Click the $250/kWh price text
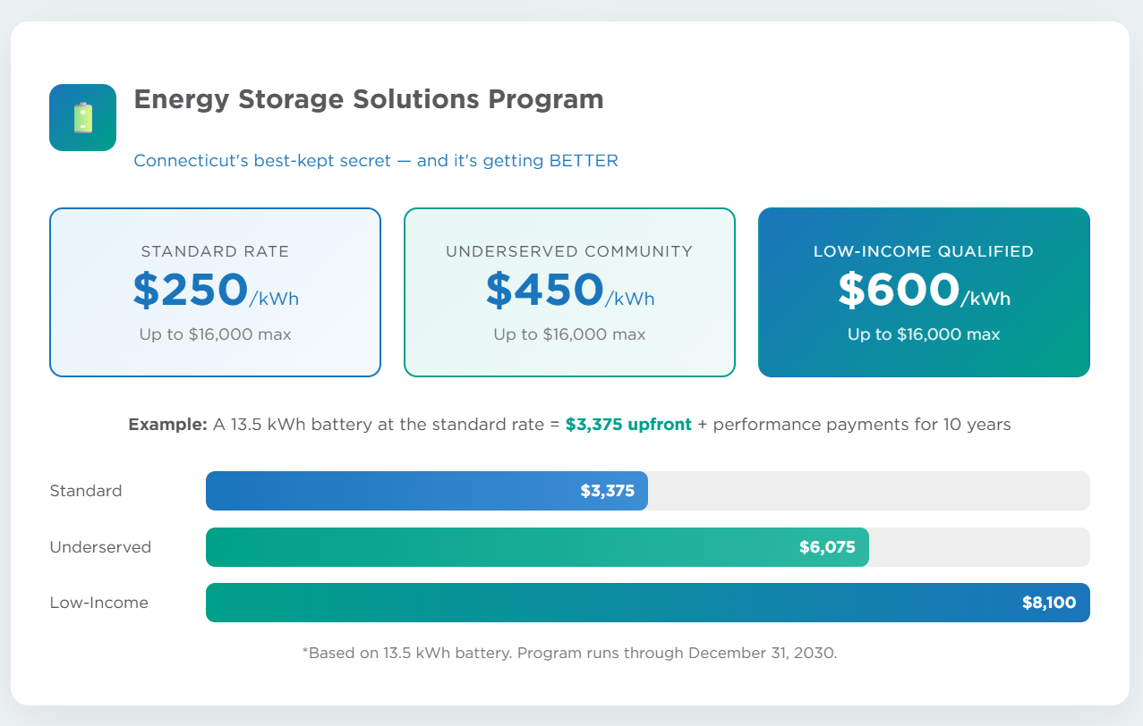Image resolution: width=1143 pixels, height=726 pixels. [x=215, y=291]
